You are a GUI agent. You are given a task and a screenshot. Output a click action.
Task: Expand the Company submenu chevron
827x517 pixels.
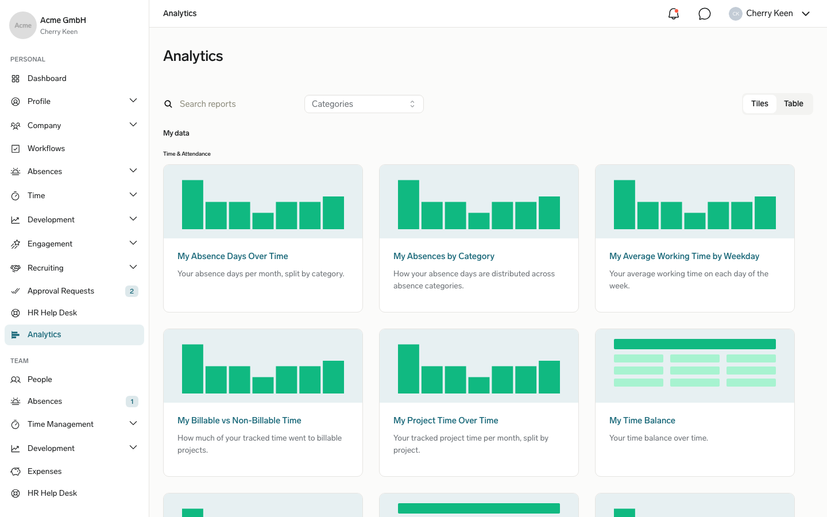coord(133,125)
